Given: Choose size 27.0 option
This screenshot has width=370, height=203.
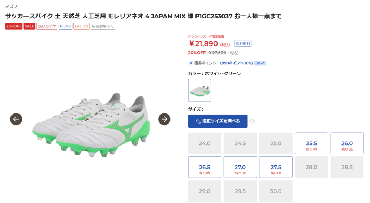Looking at the screenshot, I should pos(240,167).
